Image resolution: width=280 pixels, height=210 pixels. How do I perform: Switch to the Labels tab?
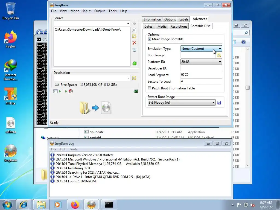(x=184, y=19)
